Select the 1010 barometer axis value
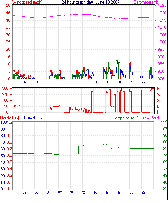Screen dimensions: 168x203 click(162, 27)
